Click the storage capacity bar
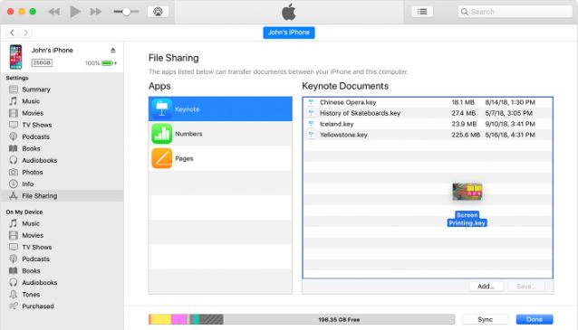578x330 pixels. 302,319
